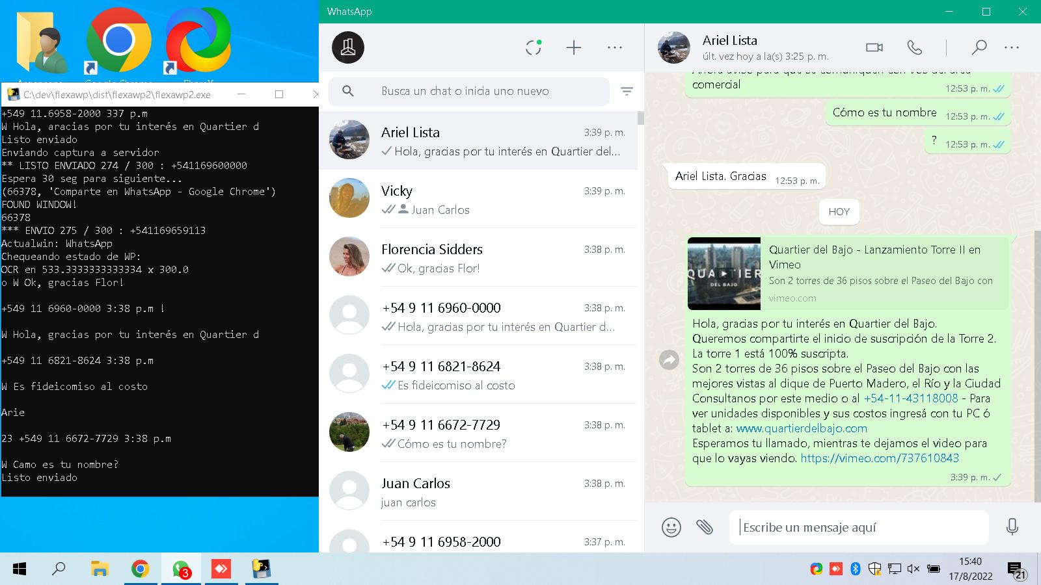Switch to Chrome in taskbar
1041x585 pixels.
[x=140, y=569]
